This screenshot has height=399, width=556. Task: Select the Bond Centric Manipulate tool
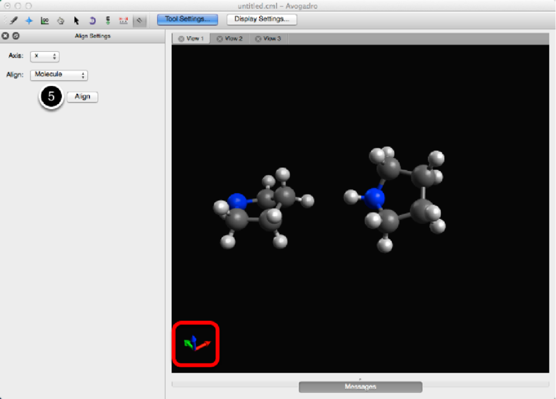(x=45, y=20)
